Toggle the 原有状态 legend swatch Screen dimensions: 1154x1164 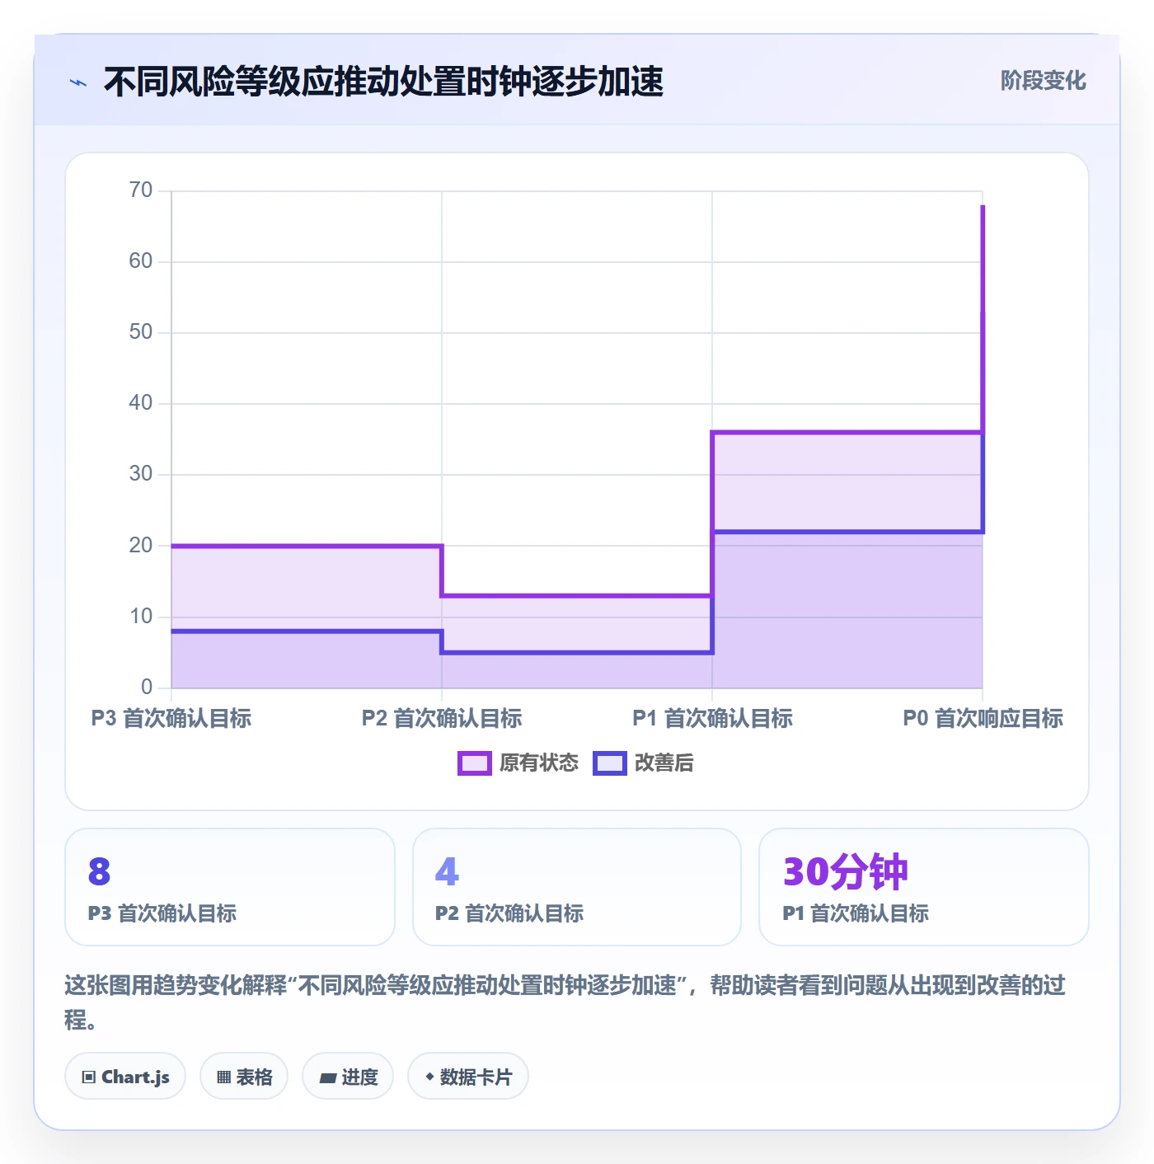click(x=475, y=763)
